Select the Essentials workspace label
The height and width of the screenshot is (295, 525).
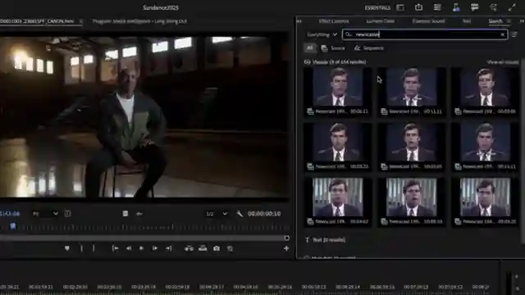pyautogui.click(x=377, y=7)
